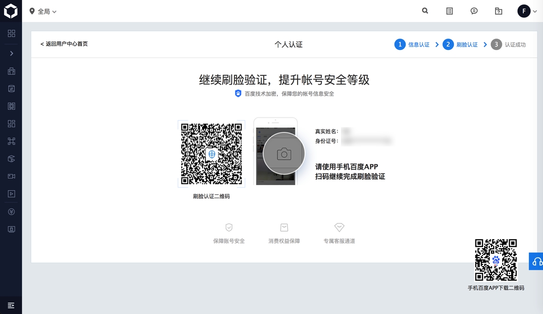Click the 专属客服通道 diamond icon
The height and width of the screenshot is (314, 543).
point(339,227)
